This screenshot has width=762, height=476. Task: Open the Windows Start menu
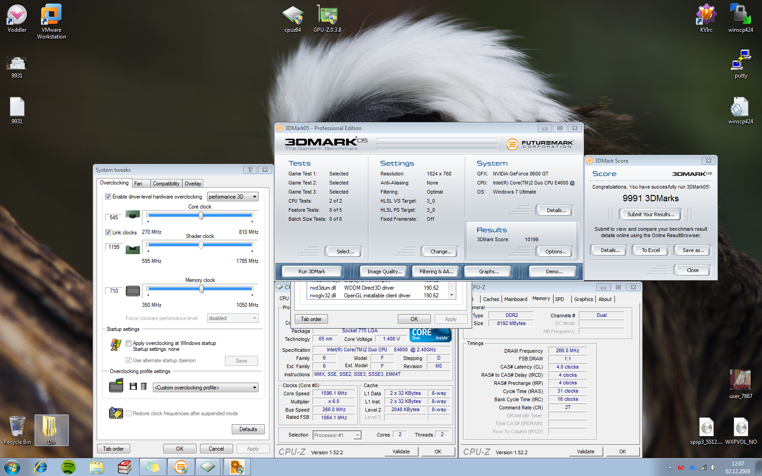12,467
